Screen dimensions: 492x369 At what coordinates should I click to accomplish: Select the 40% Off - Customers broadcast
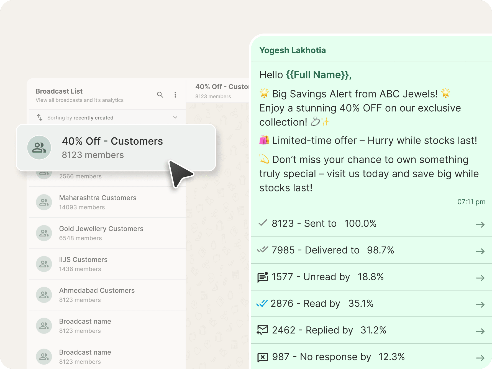pos(112,147)
